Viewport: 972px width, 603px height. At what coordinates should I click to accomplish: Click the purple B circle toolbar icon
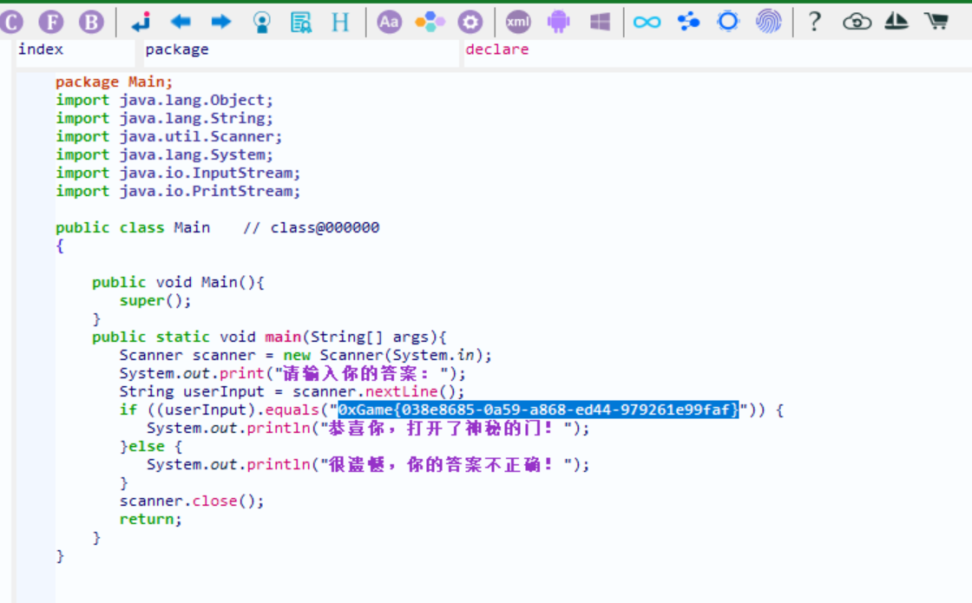pos(91,22)
